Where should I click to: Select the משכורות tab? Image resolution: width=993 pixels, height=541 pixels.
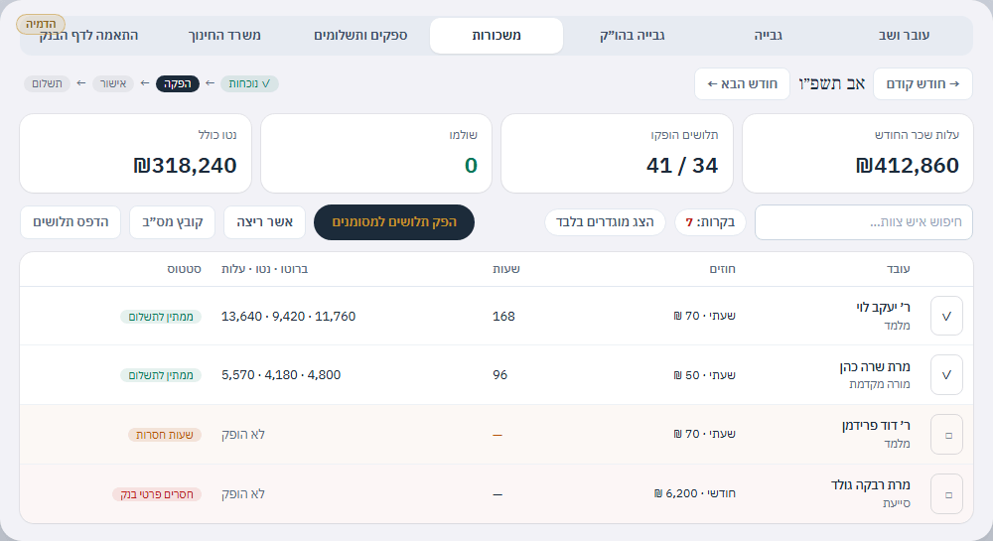click(496, 36)
